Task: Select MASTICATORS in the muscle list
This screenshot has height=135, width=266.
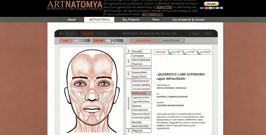Action: 141,127
